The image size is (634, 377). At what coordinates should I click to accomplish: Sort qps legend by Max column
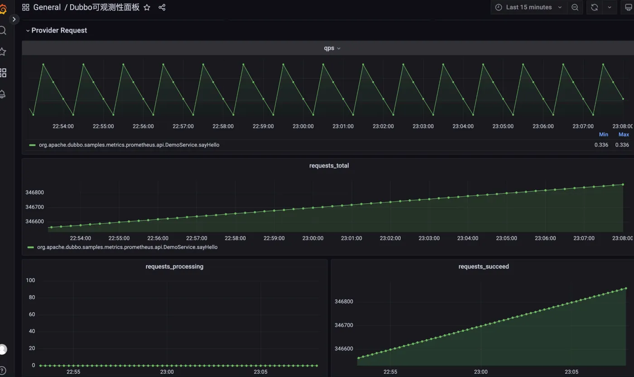coord(624,134)
